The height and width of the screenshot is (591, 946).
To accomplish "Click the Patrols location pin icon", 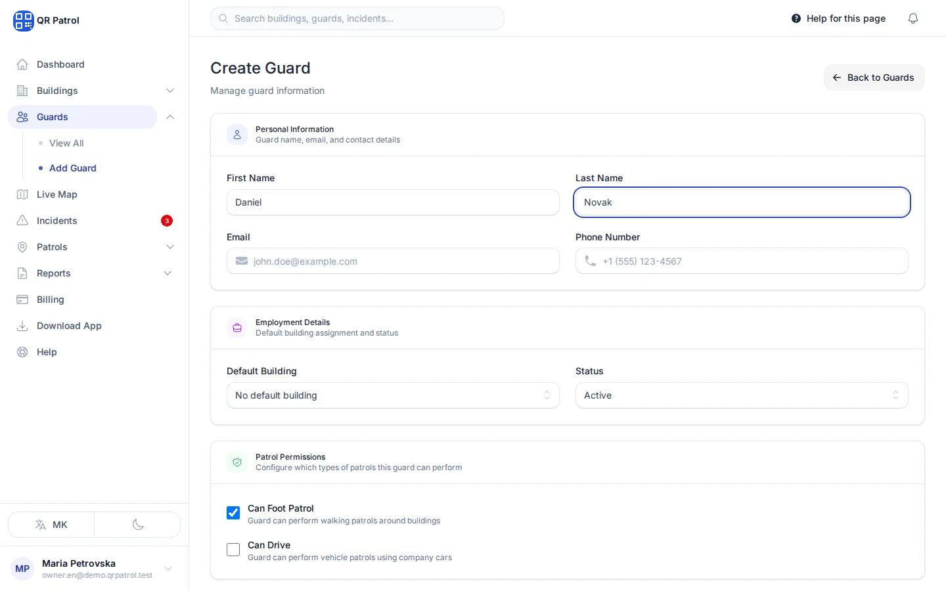I will pyautogui.click(x=22, y=247).
